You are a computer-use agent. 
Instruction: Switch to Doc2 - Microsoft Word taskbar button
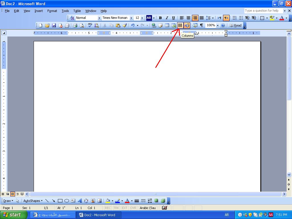click(x=99, y=215)
